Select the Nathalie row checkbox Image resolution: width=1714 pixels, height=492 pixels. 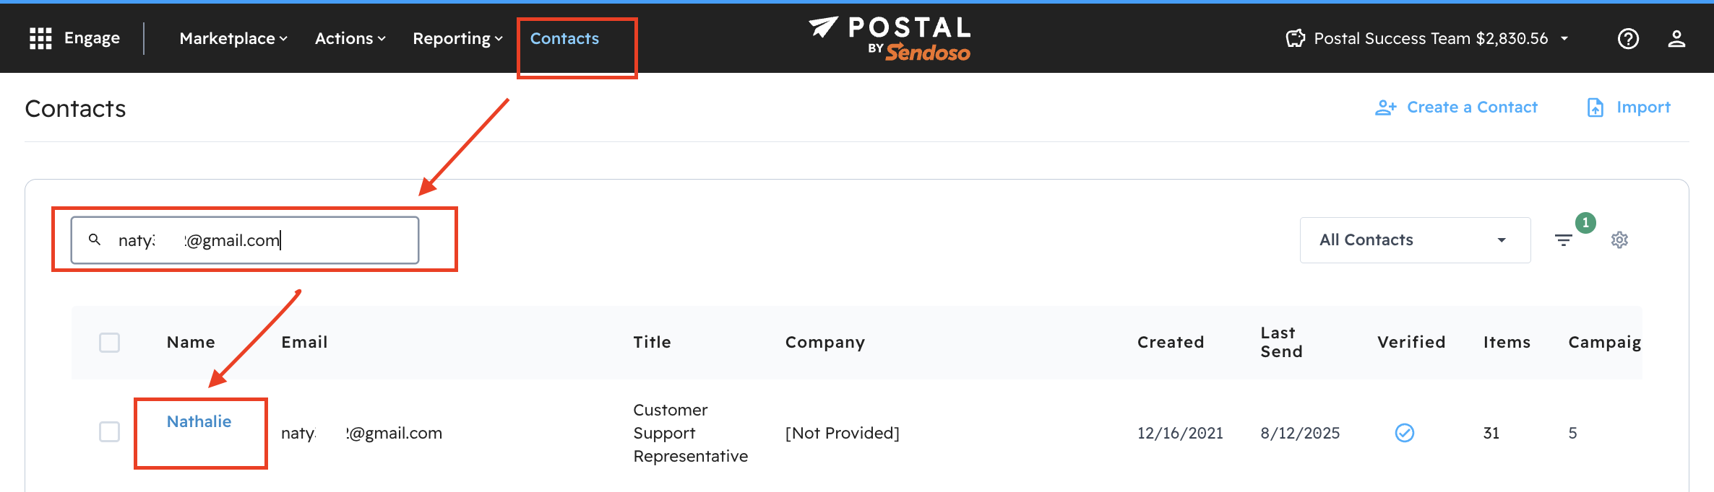[109, 432]
